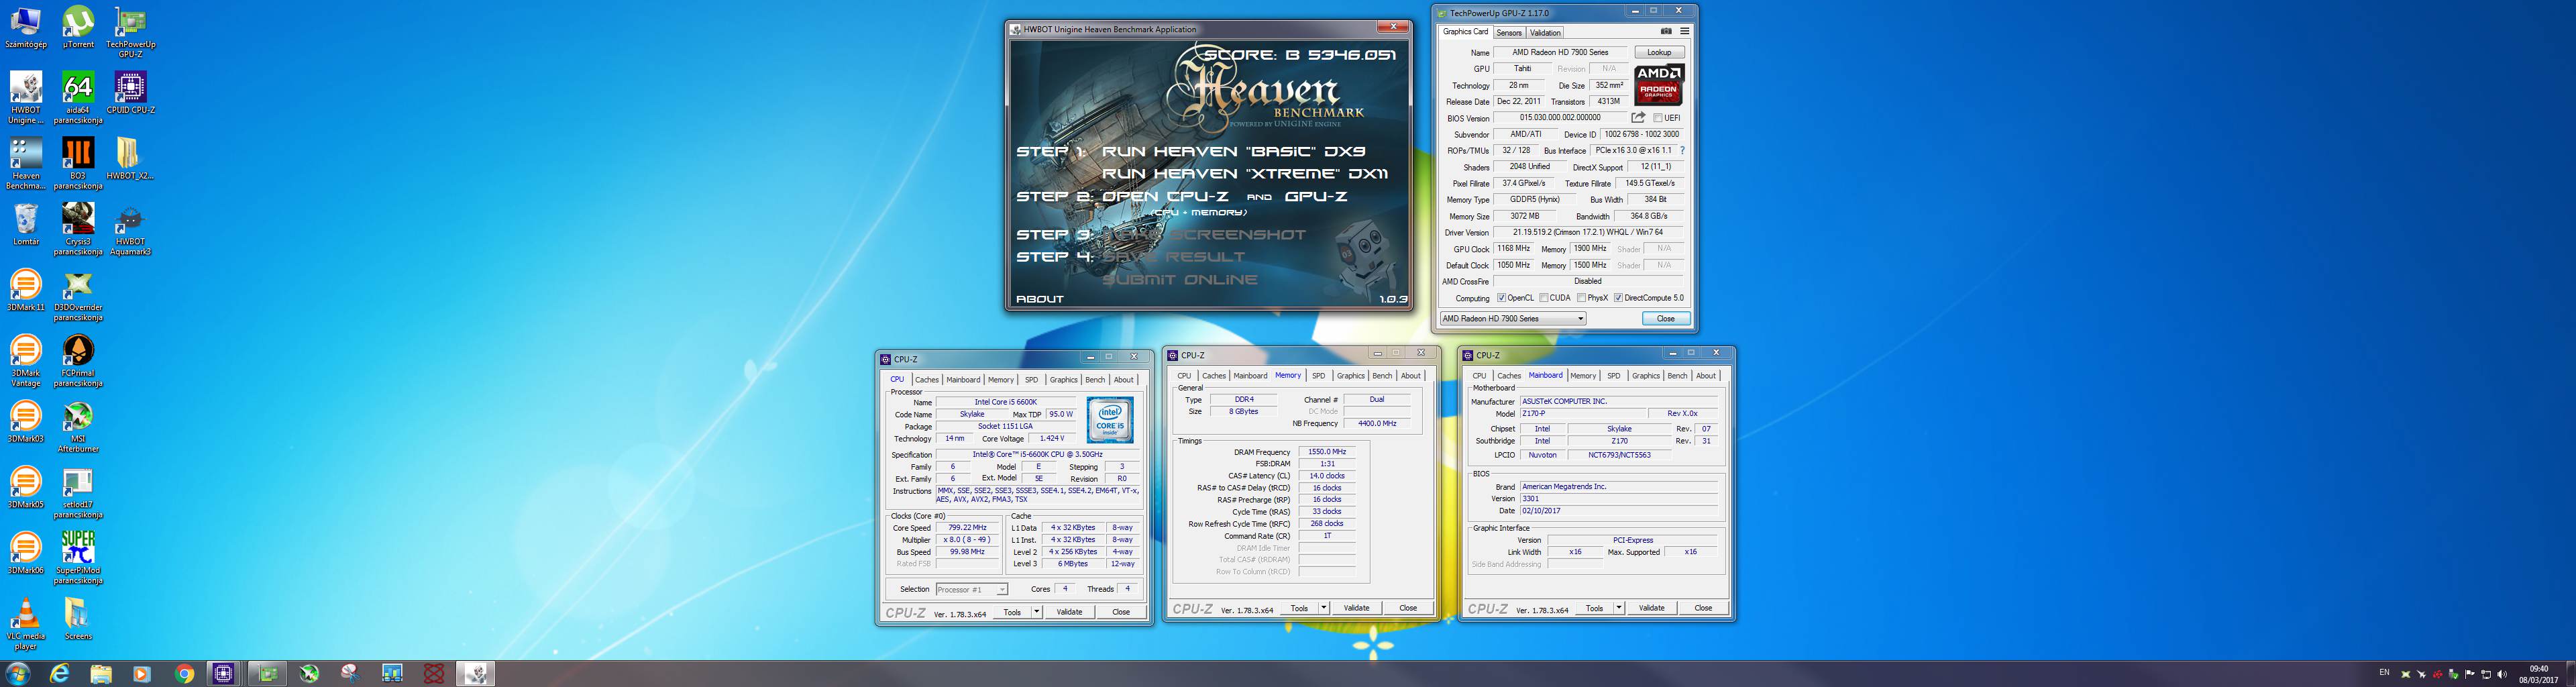
Task: Toggle the PhysX checkbox
Action: 1581,298
